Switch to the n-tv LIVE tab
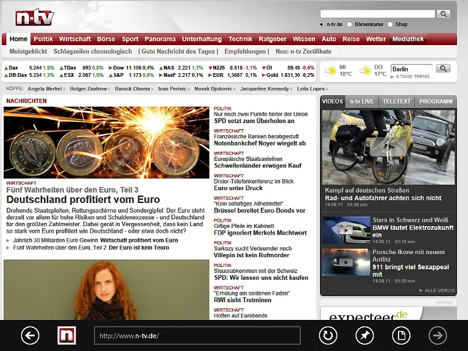Viewport: 468px width, 351px height. 362,102
